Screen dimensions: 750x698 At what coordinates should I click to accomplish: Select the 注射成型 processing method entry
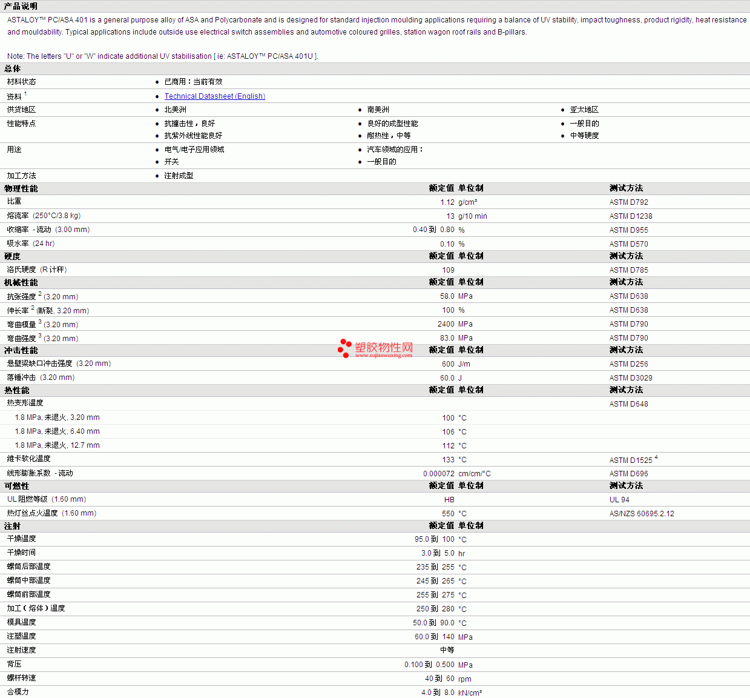coord(179,176)
